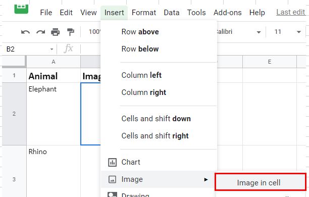Open the name box dropdown arrow
Image resolution: width=309 pixels, height=197 pixels.
51,49
